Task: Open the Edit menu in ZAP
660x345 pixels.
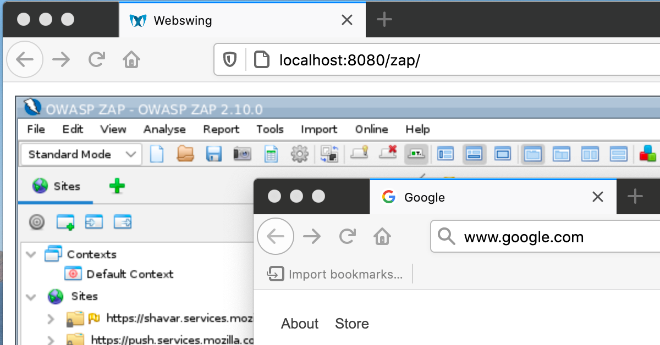Action: [73, 129]
